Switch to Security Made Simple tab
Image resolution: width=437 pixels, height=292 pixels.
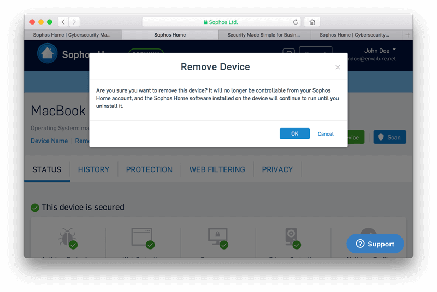[x=264, y=35]
